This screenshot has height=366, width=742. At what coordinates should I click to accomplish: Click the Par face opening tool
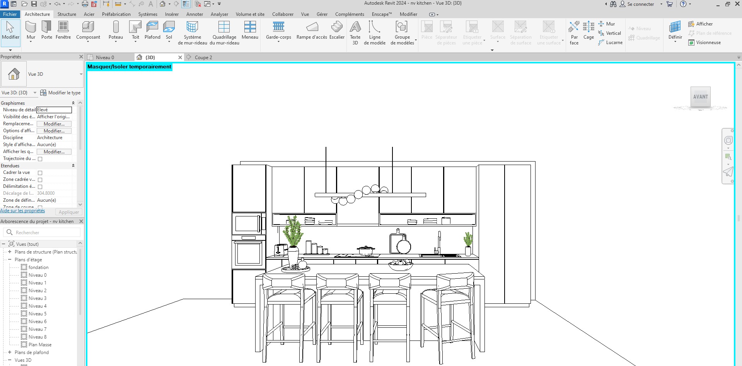(x=574, y=33)
